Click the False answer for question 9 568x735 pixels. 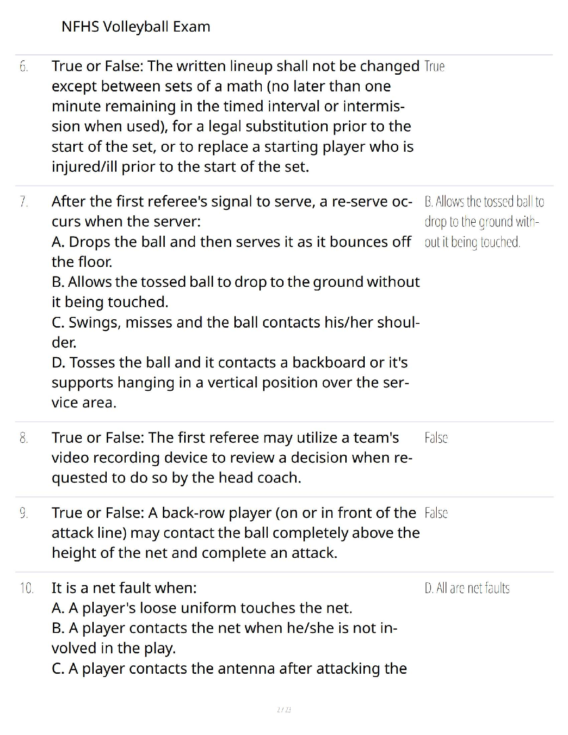coord(436,513)
